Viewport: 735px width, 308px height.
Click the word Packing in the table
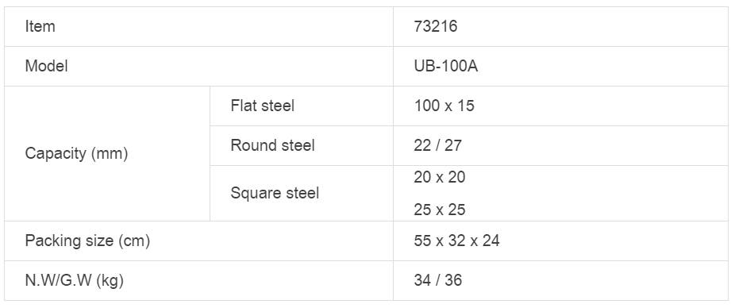coord(52,241)
